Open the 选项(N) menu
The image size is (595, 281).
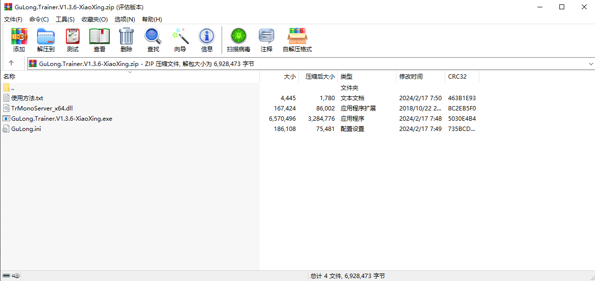[125, 20]
